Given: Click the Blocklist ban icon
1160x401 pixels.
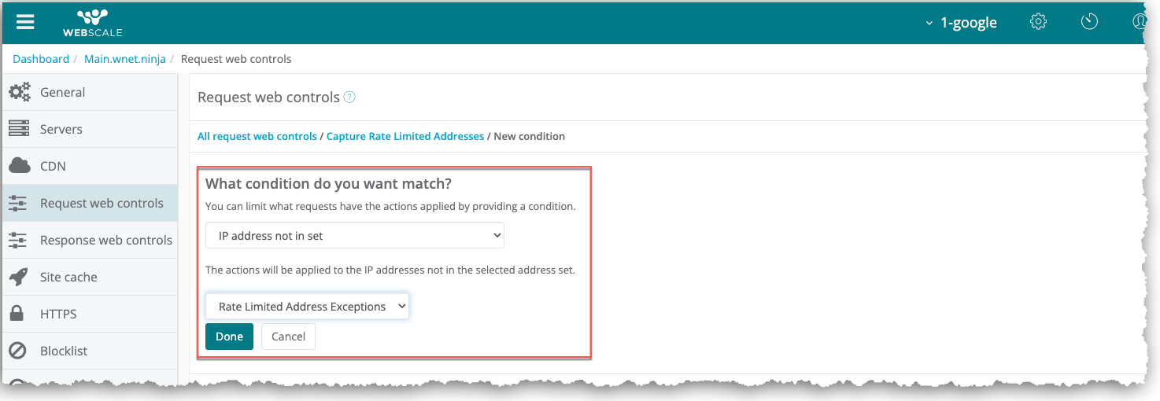Looking at the screenshot, I should coord(18,351).
